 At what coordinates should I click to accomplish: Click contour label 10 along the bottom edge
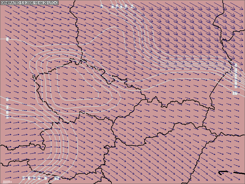57,178
